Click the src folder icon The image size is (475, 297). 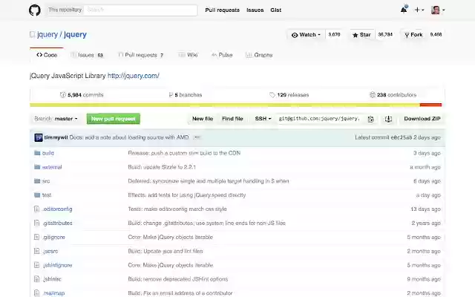pos(37,181)
